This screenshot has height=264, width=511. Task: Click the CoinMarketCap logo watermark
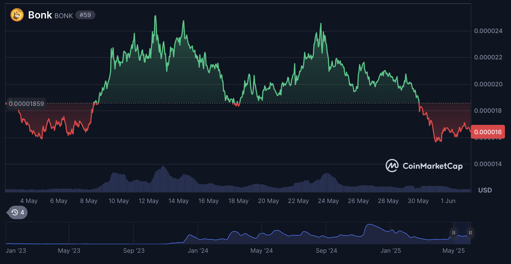coord(425,166)
